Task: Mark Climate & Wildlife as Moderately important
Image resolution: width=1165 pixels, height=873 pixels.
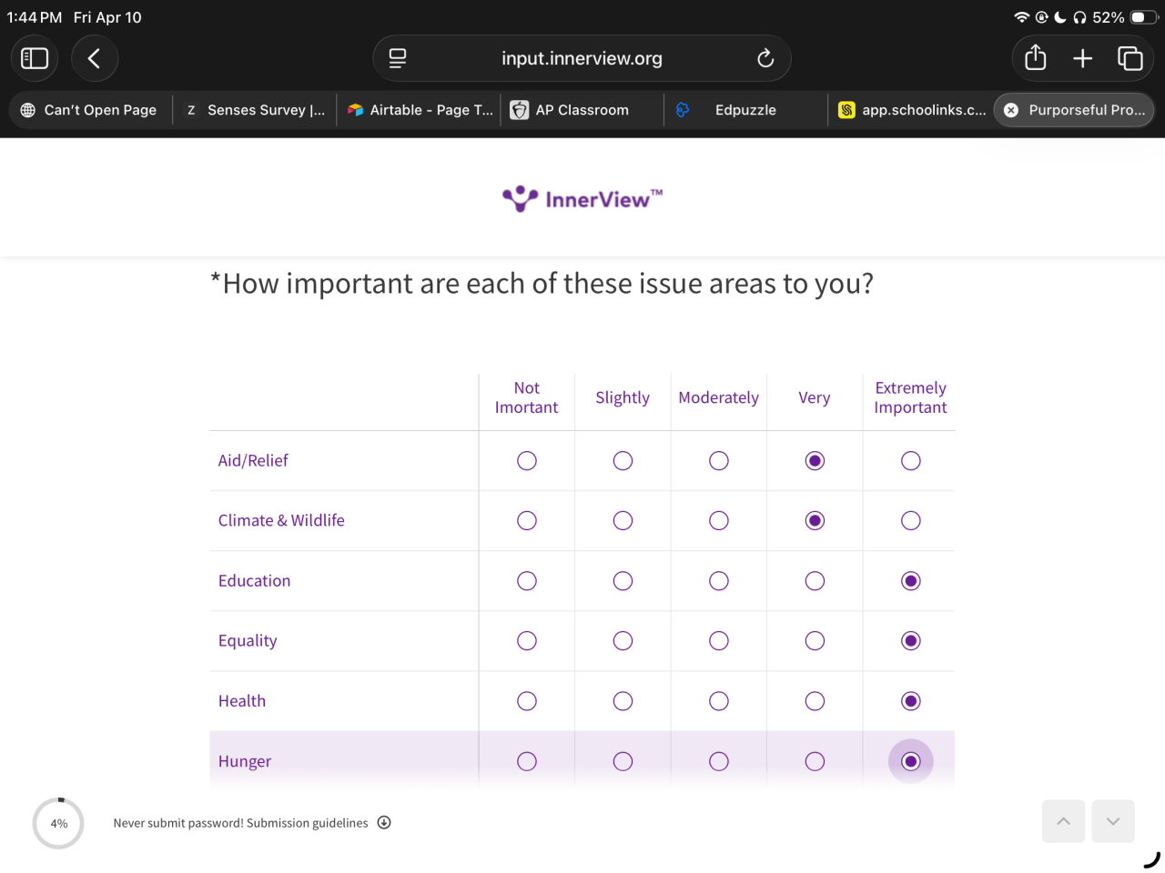Action: (x=719, y=521)
